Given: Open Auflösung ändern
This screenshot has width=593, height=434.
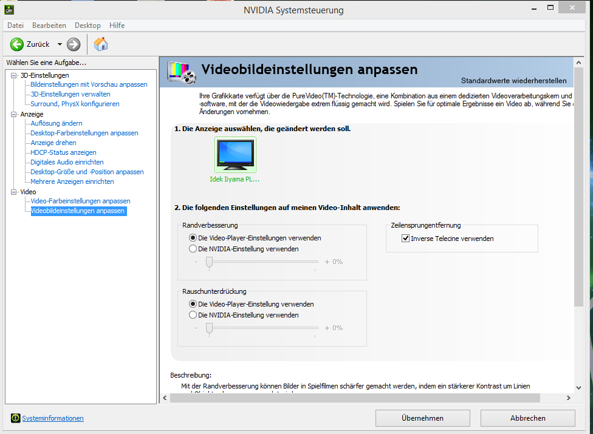Looking at the screenshot, I should (x=57, y=123).
